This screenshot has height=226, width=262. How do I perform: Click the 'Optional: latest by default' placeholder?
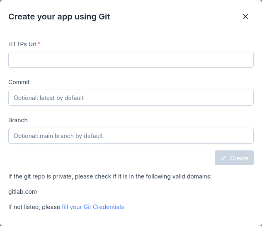(49, 98)
